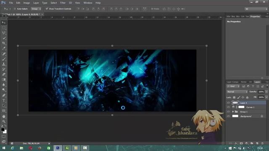The image size is (269, 151).
Task: Toggle lock transparent pixels
Action: coord(234,97)
